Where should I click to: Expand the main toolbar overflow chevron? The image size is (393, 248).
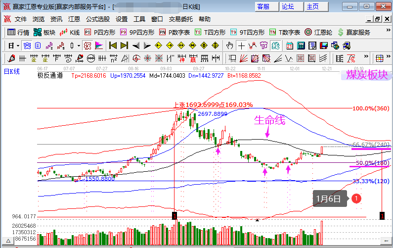click(388, 30)
